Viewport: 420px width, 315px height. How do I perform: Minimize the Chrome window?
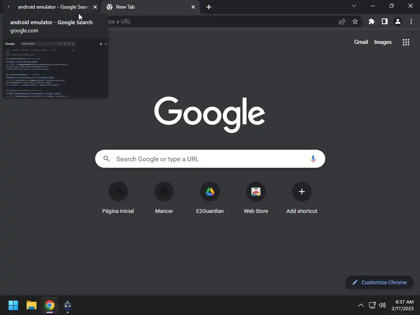372,6
